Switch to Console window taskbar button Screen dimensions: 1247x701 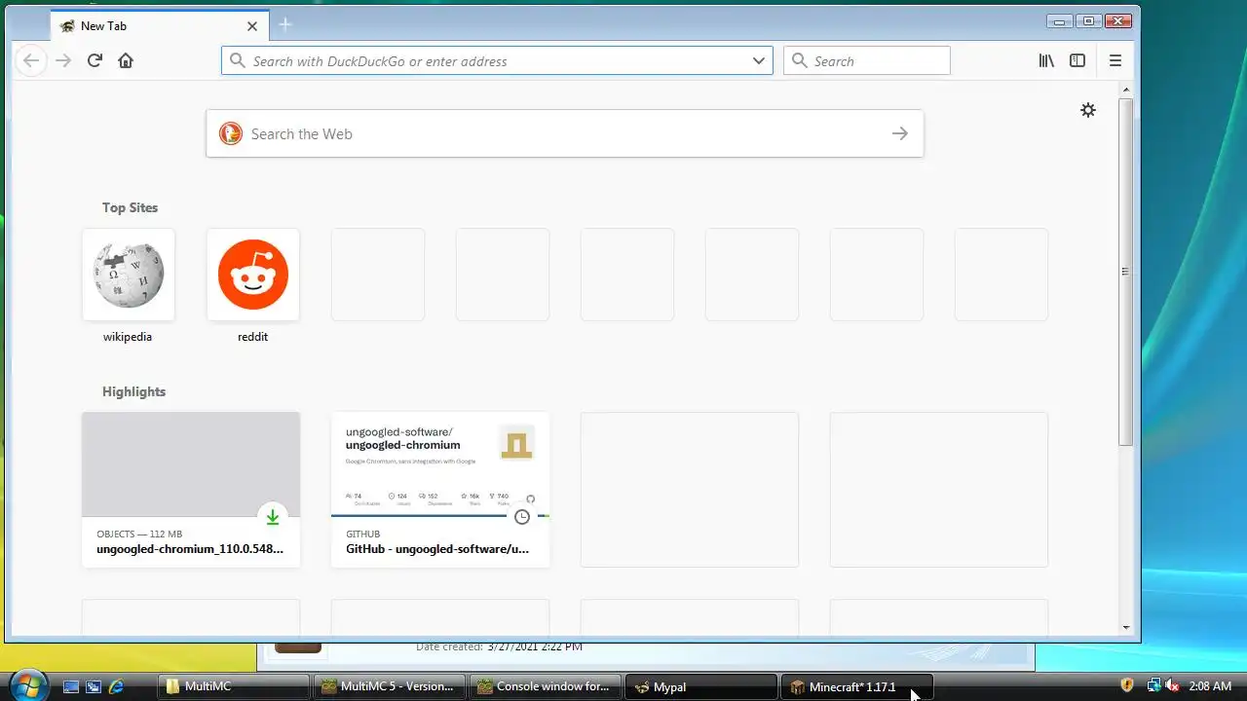[547, 686]
